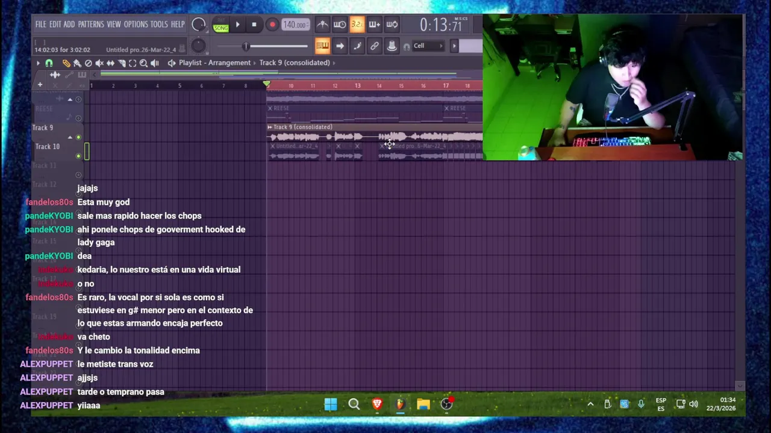Screen dimensions: 771x433
Task: Click the Track 9 (consolidated) audio clip header
Action: coord(374,127)
